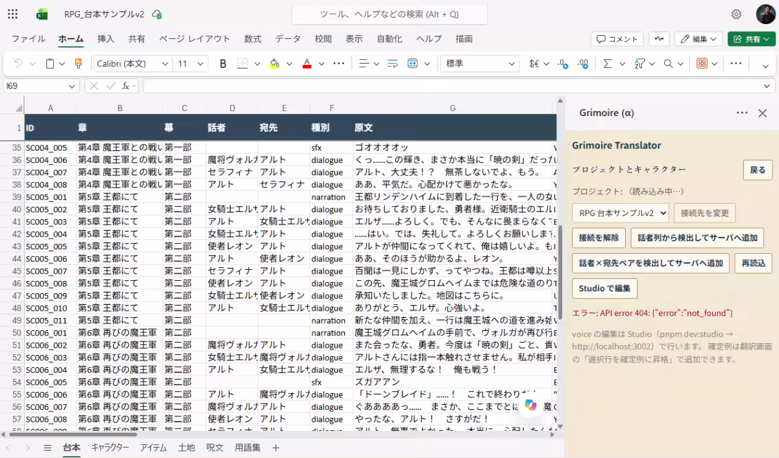Open the 編集 mode dropdown
The height and width of the screenshot is (458, 779).
(699, 39)
